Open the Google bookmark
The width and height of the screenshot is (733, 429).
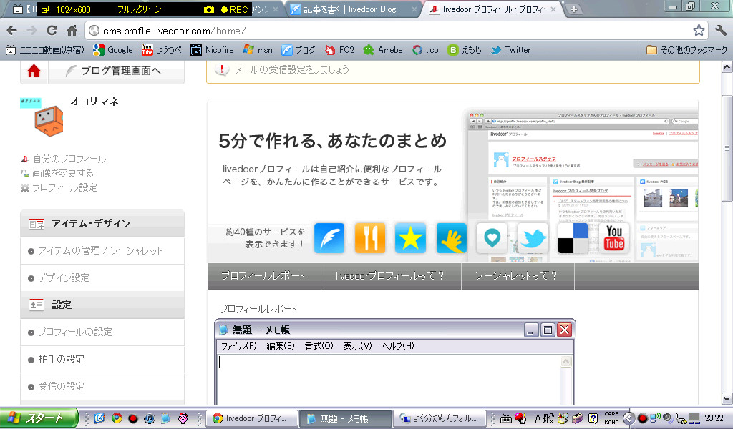pyautogui.click(x=112, y=50)
